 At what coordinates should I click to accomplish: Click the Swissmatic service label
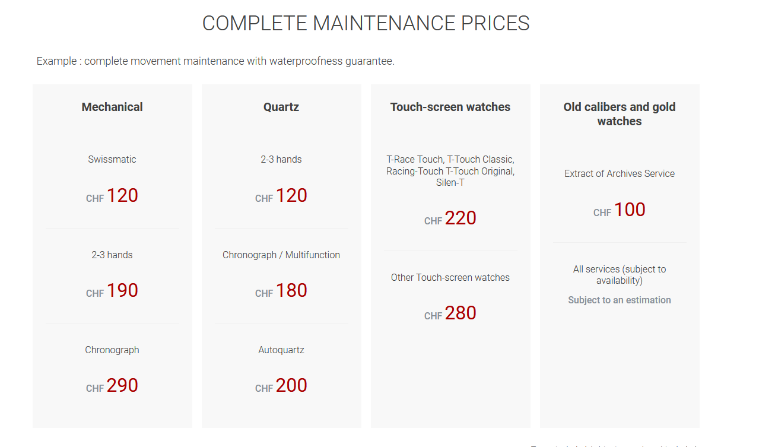[x=112, y=159]
